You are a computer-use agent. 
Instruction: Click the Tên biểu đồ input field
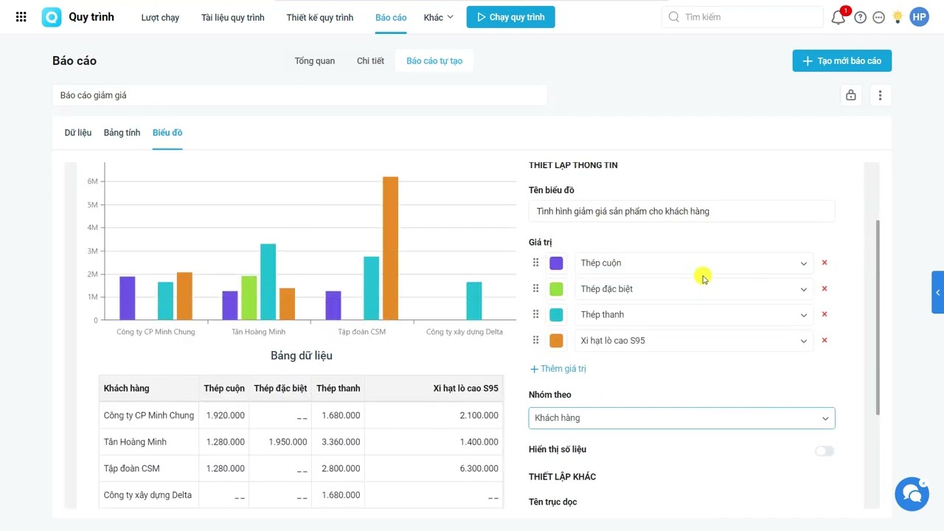pos(681,211)
